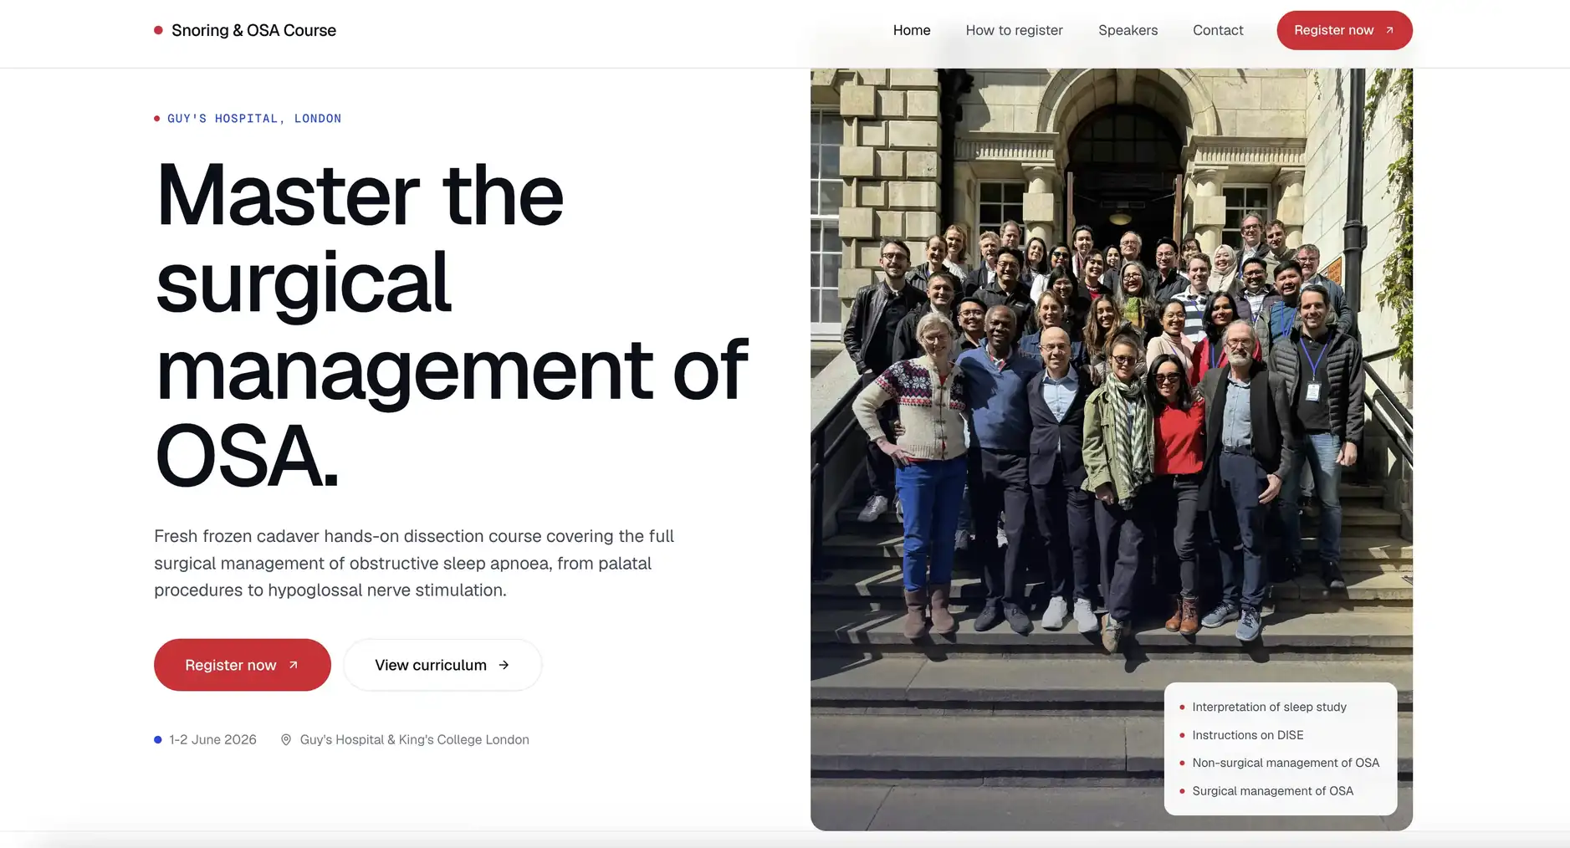The image size is (1570, 848).
Task: Click the 'Master the surgical management of OSA.' heading
Action: (x=452, y=324)
